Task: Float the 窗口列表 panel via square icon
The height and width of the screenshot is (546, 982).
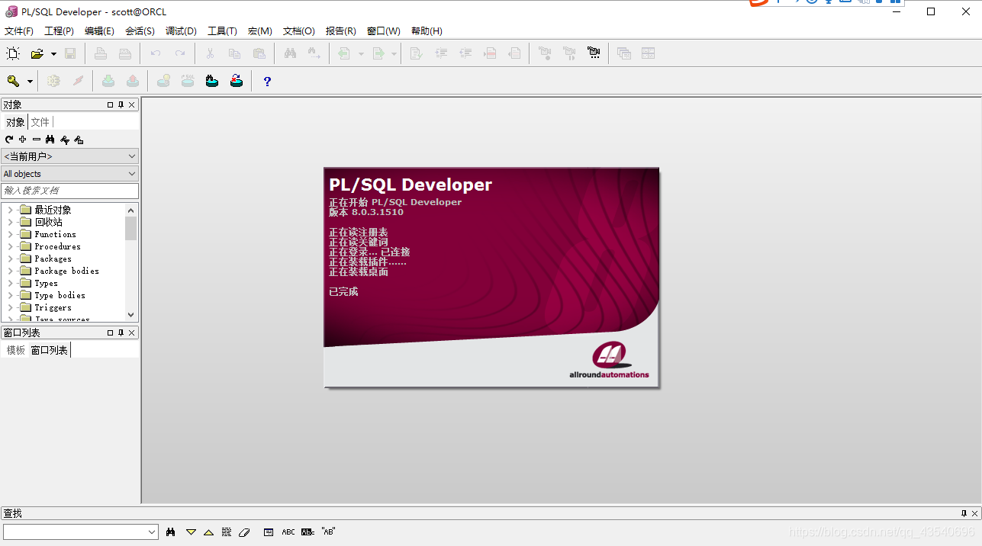Action: click(x=110, y=332)
